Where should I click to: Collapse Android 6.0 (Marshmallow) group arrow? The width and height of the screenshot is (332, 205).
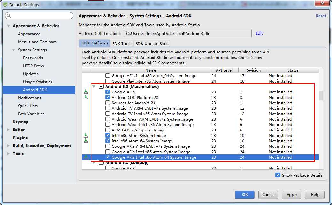94,87
